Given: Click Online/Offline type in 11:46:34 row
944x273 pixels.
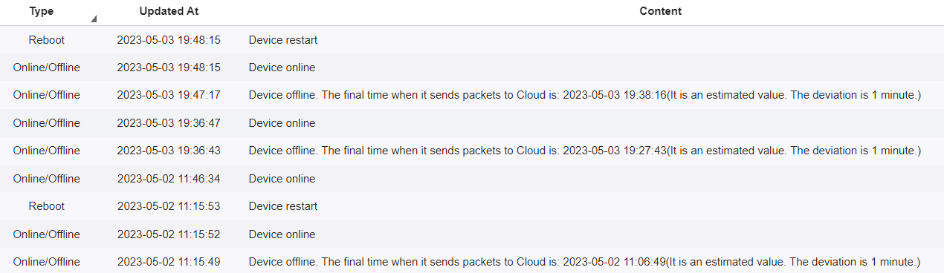Looking at the screenshot, I should tap(46, 179).
